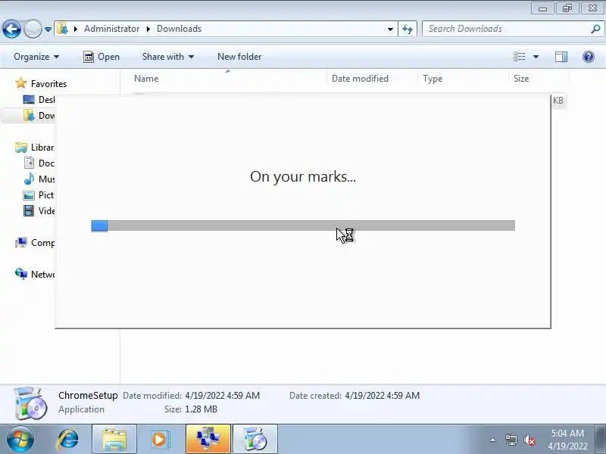Launch Windows Media Player from taskbar
Screen dimensions: 606x454
coord(159,440)
